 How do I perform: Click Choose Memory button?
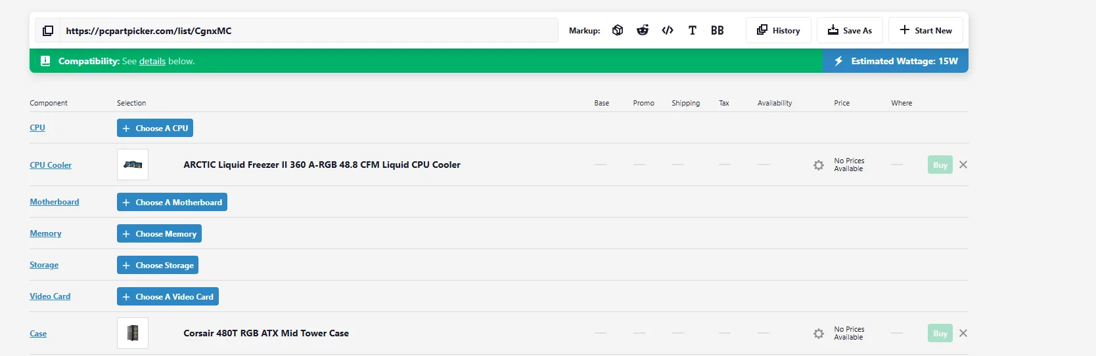159,234
